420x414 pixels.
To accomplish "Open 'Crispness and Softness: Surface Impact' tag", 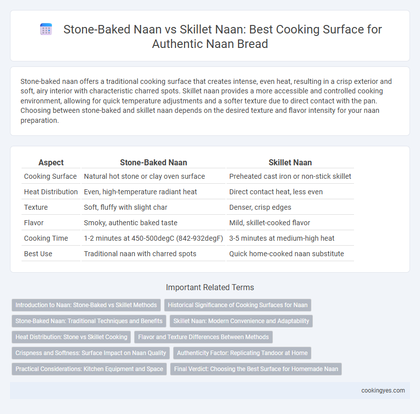I will (x=90, y=353).
